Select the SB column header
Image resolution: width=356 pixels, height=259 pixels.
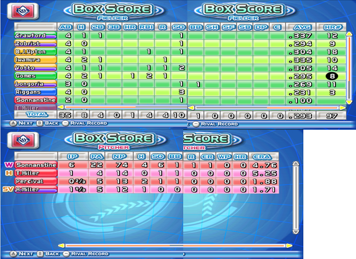(245, 27)
